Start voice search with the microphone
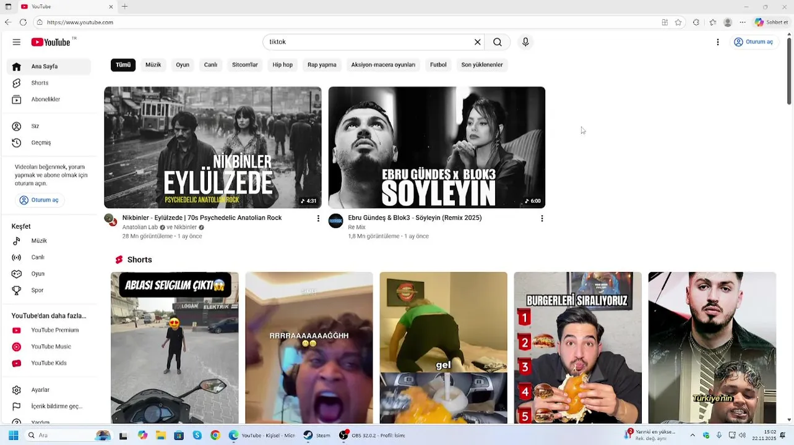Screen dimensions: 794x445 525,42
